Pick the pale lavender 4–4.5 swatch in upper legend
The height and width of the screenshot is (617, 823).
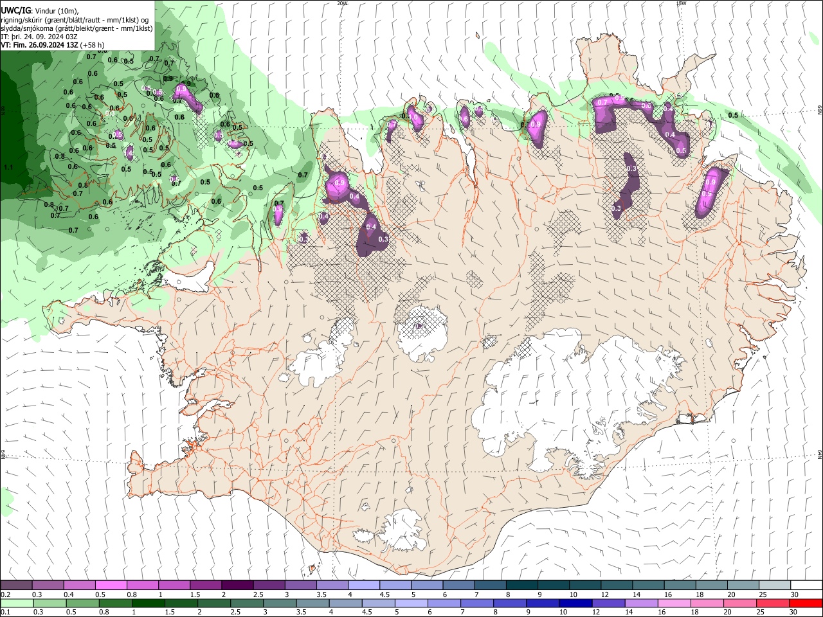point(364,586)
